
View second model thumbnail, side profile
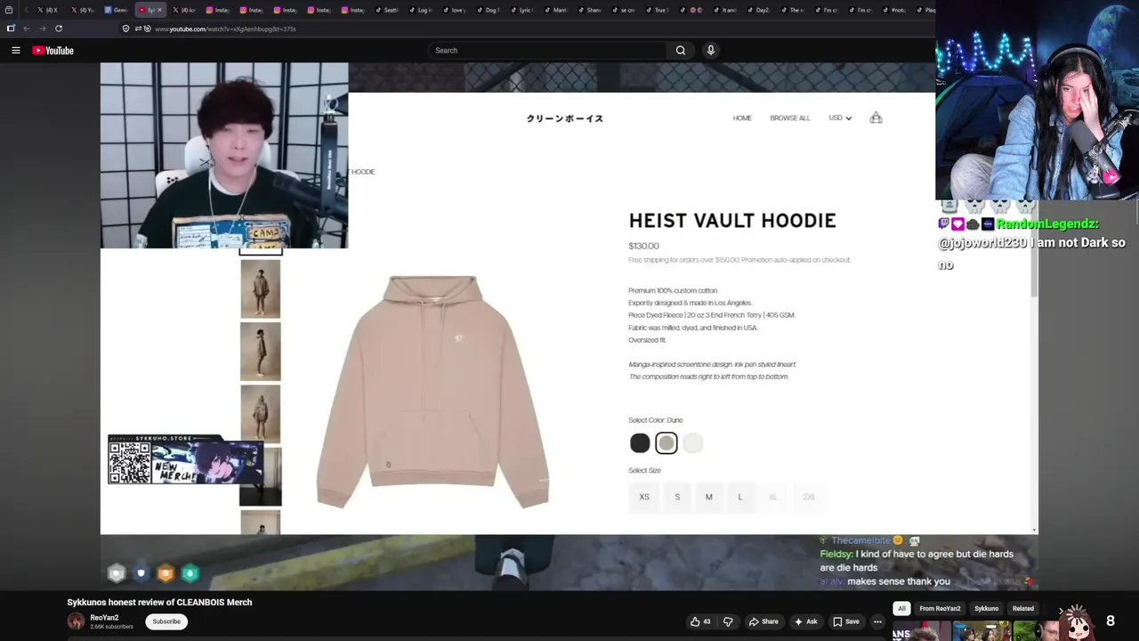click(x=261, y=352)
